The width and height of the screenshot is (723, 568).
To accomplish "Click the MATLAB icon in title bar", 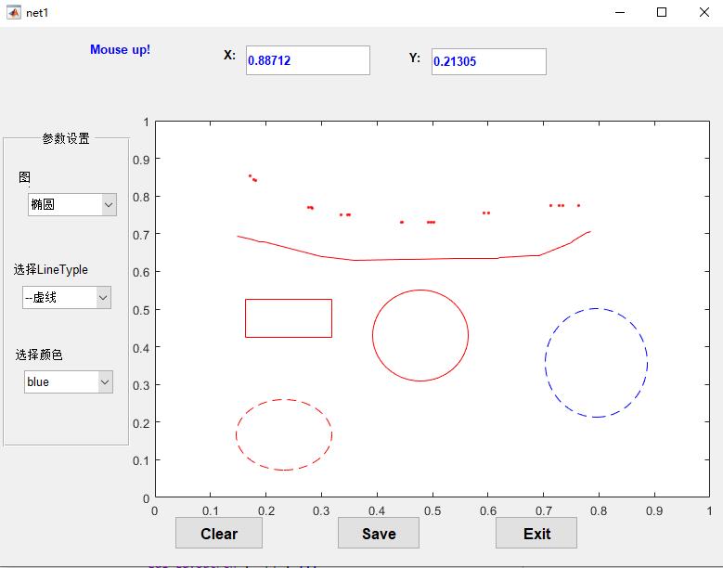I will click(x=14, y=12).
